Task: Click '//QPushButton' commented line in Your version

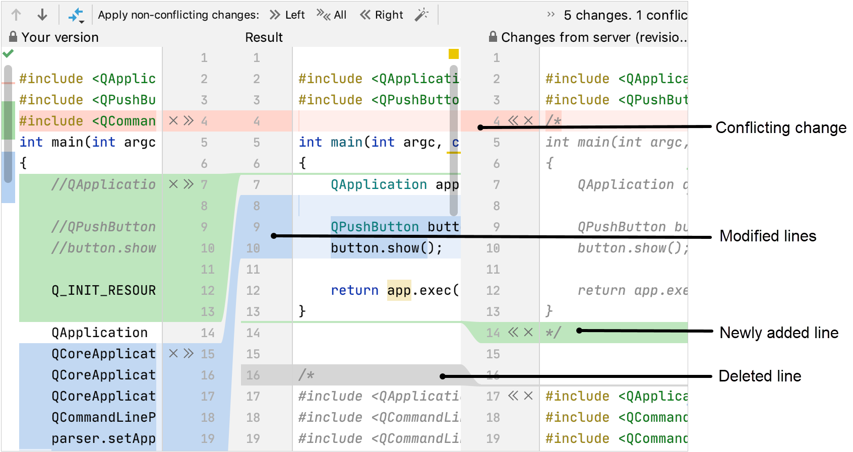Action: click(104, 227)
